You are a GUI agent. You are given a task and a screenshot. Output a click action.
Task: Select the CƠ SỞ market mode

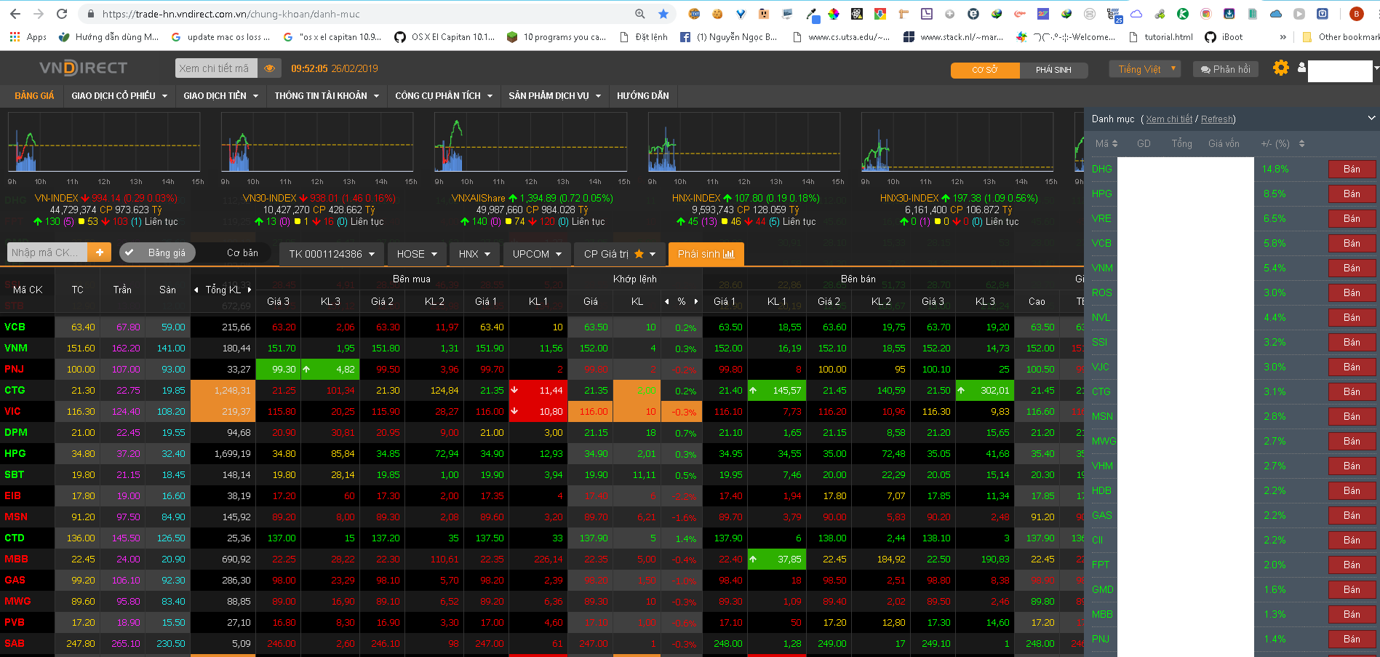tap(984, 70)
